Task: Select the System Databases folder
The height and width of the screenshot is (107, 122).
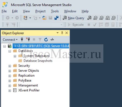Action: coord(36,56)
